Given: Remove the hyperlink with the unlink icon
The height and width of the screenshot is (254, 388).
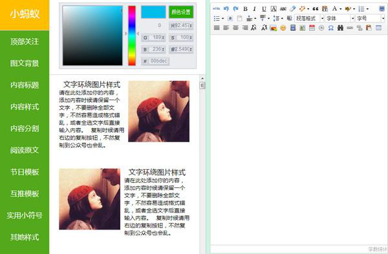Looking at the screenshot, I should click(x=360, y=28).
